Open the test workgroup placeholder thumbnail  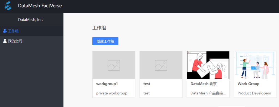point(161,65)
